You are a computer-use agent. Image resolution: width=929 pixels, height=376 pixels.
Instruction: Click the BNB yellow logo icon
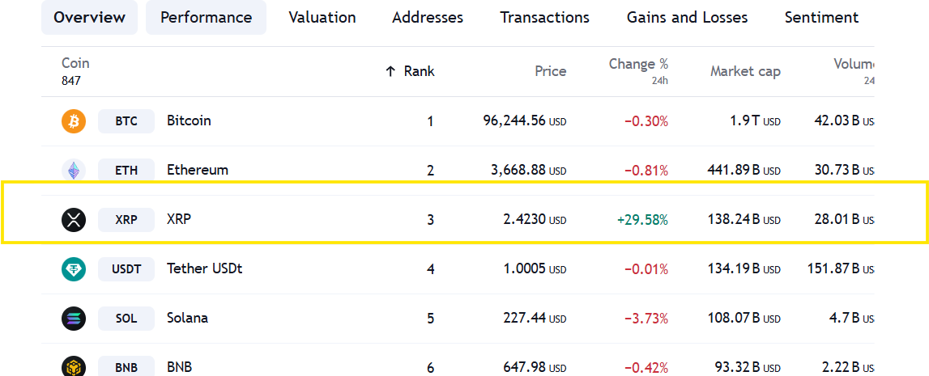[74, 367]
